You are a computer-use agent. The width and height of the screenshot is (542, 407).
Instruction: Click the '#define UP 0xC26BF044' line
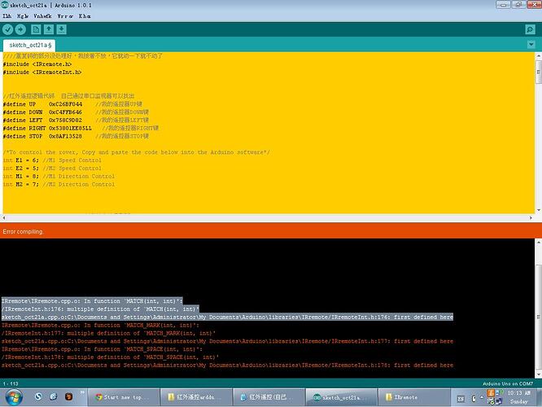[72, 104]
